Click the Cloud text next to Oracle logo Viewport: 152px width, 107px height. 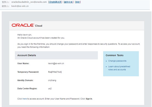click(x=39, y=26)
